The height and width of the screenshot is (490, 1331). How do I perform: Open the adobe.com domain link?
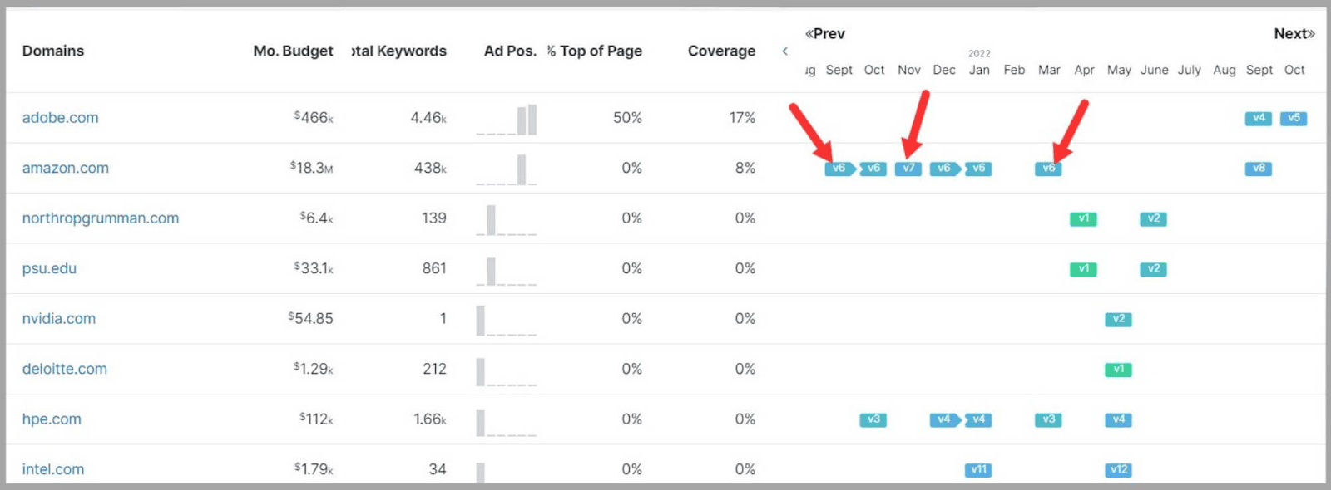[x=60, y=118]
